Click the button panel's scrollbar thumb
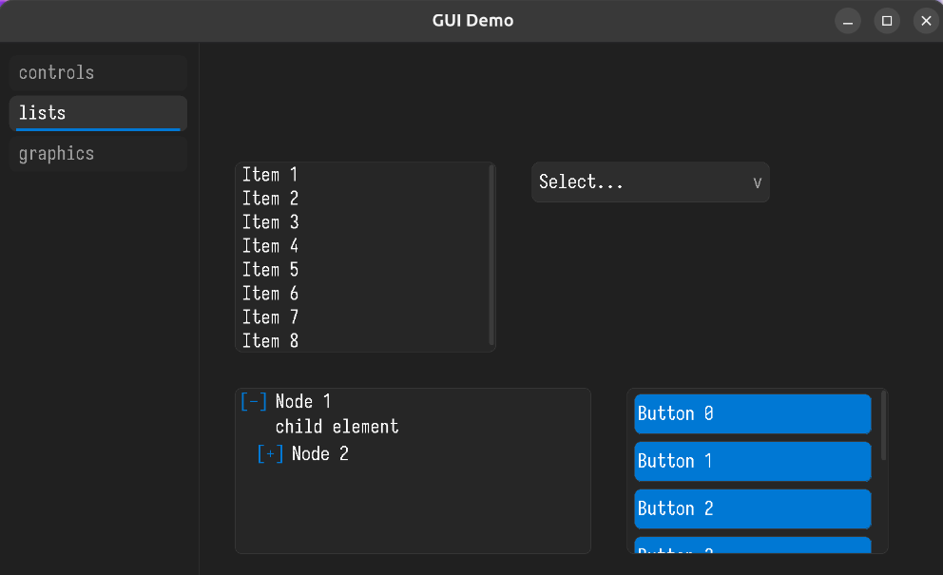This screenshot has height=575, width=943. click(883, 425)
